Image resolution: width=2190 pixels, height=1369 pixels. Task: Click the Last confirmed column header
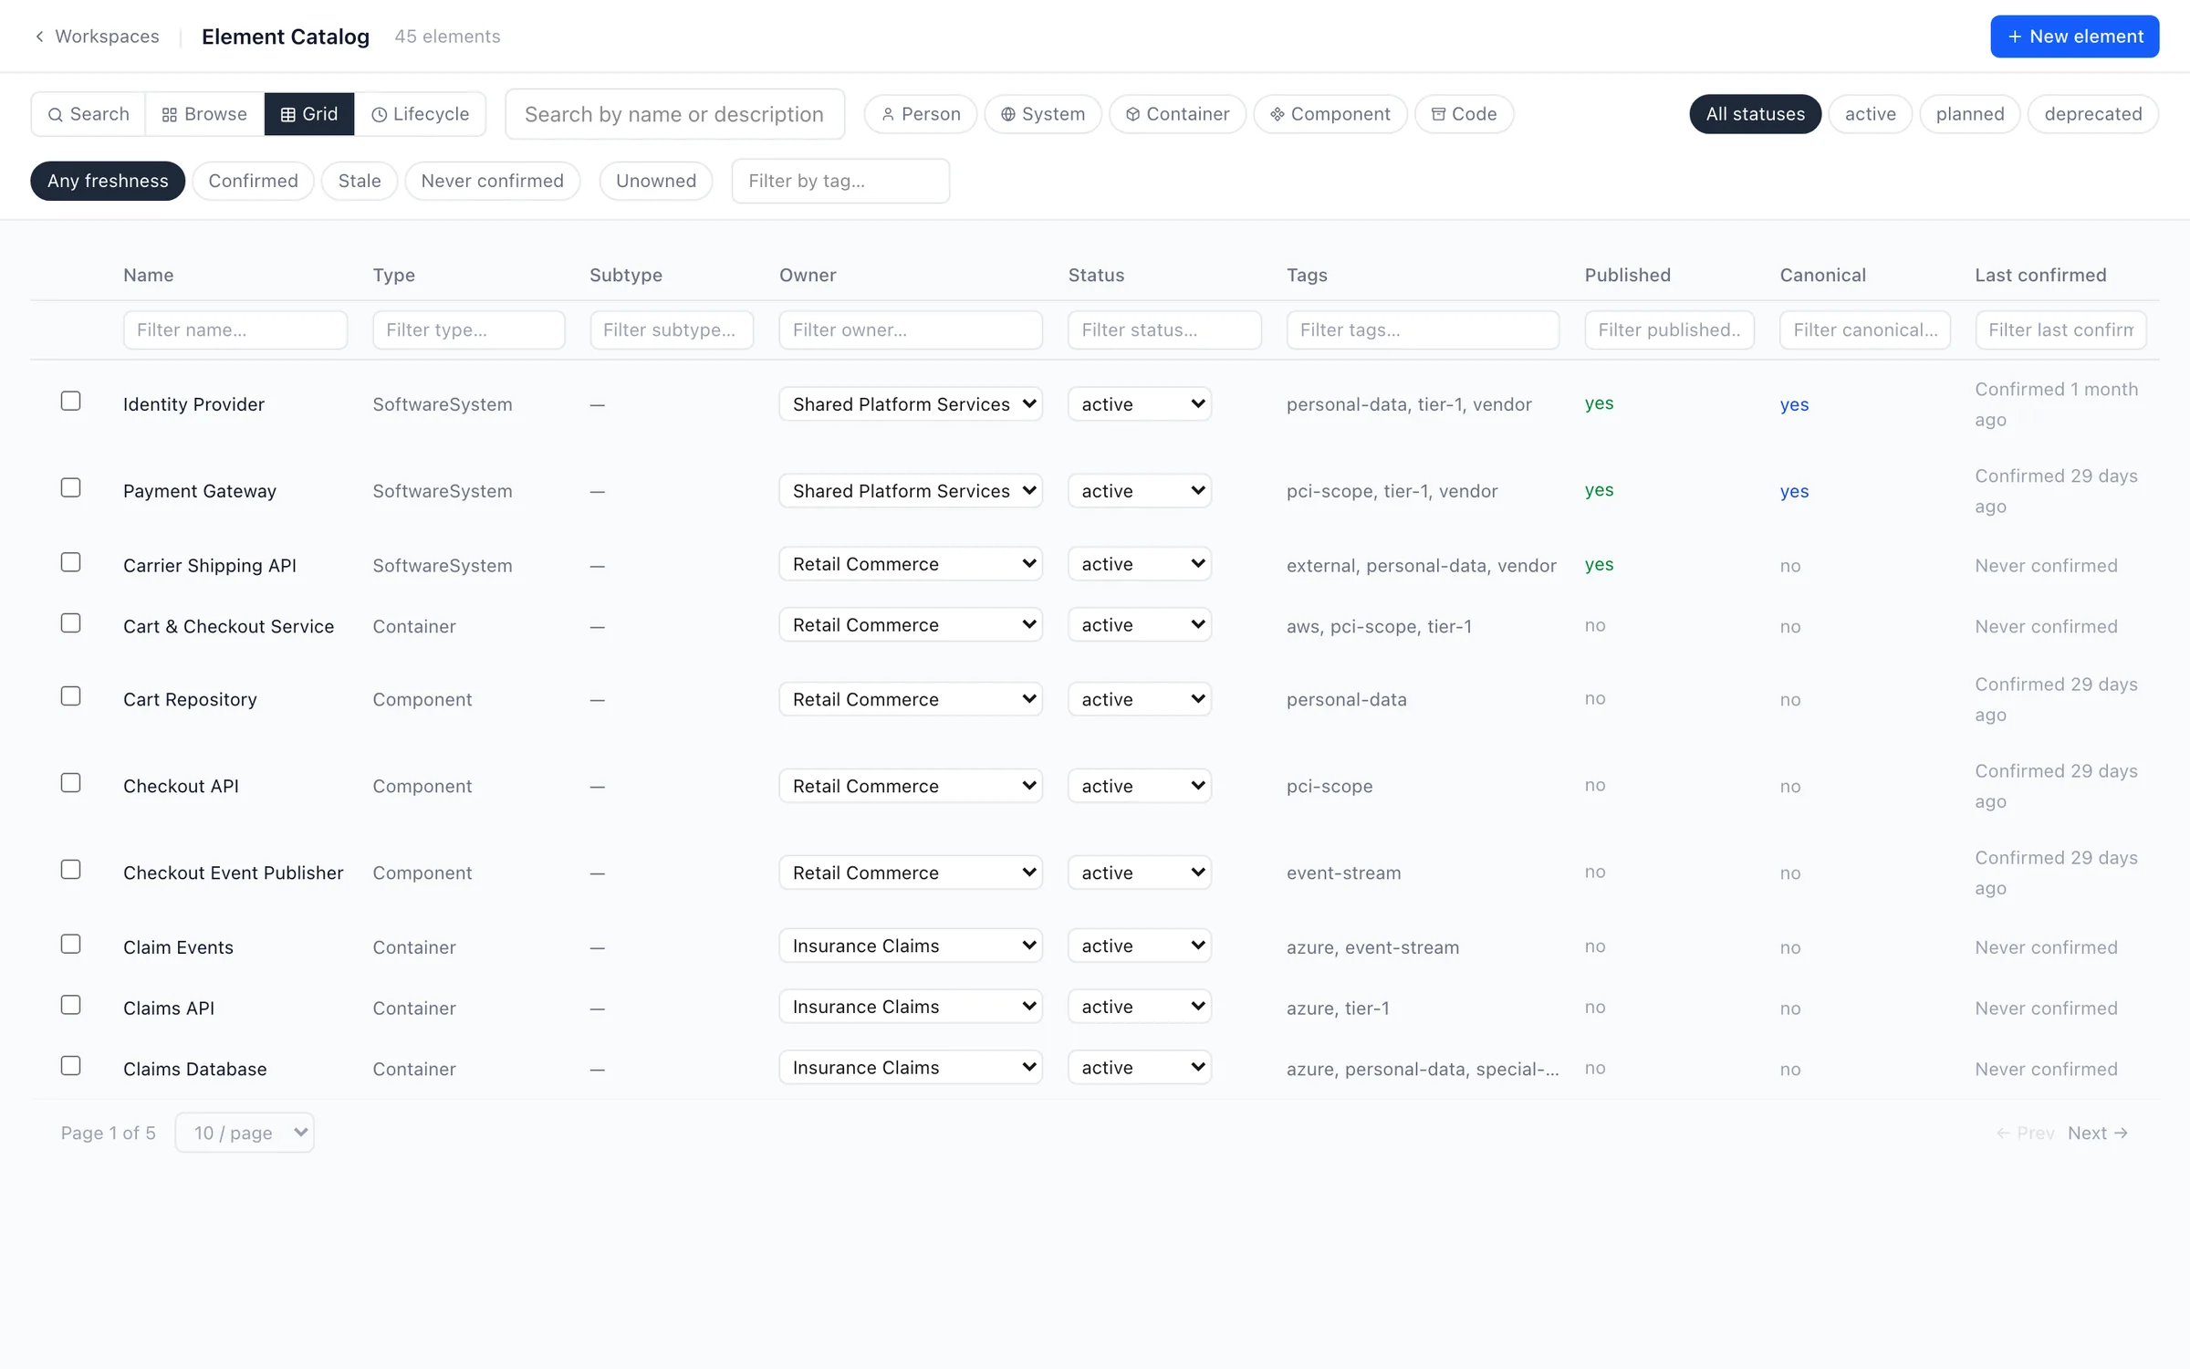click(2040, 275)
